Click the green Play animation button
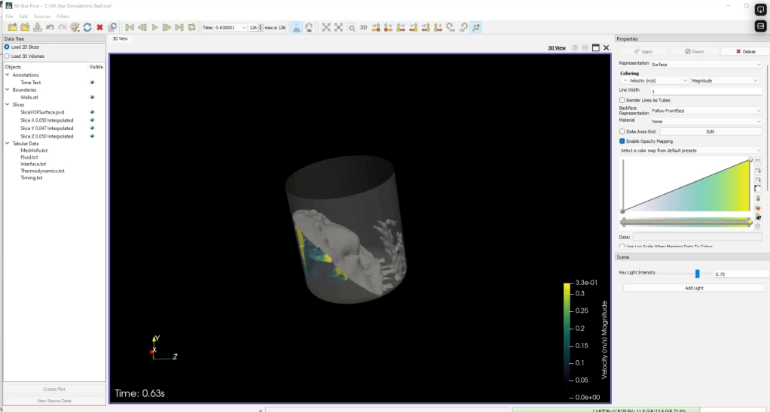Viewport: 770px width, 412px height. coord(154,27)
